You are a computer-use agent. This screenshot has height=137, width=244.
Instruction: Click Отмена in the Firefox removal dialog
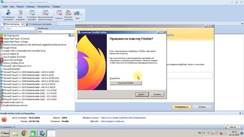(157, 94)
